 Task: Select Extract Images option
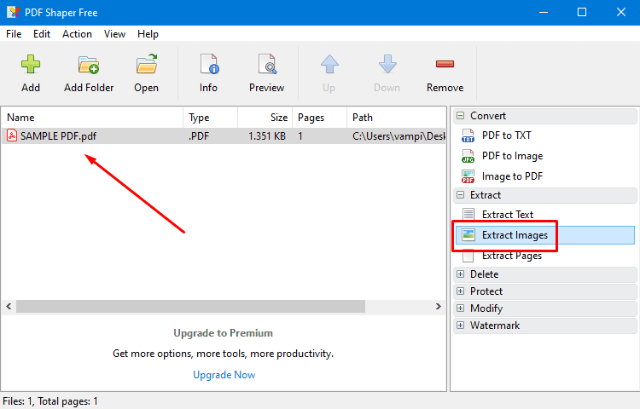pyautogui.click(x=515, y=235)
